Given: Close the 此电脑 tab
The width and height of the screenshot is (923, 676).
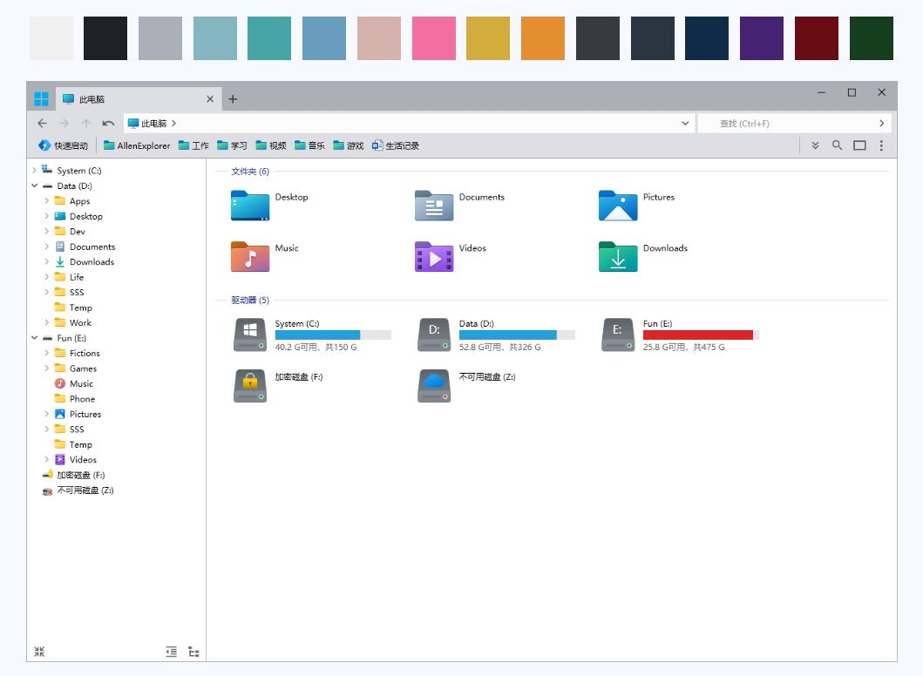Looking at the screenshot, I should point(210,98).
